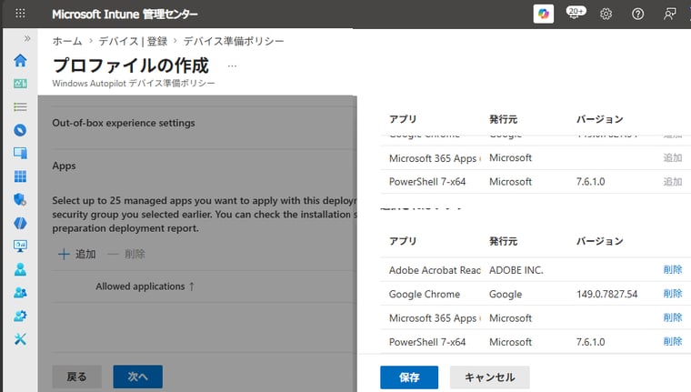Open portal settings gear
This screenshot has width=691, height=392.
[606, 14]
